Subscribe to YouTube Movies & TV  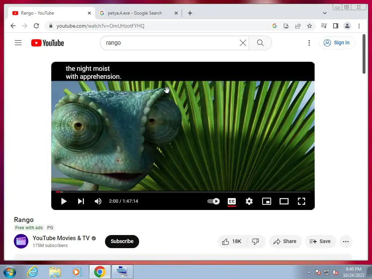(122, 241)
